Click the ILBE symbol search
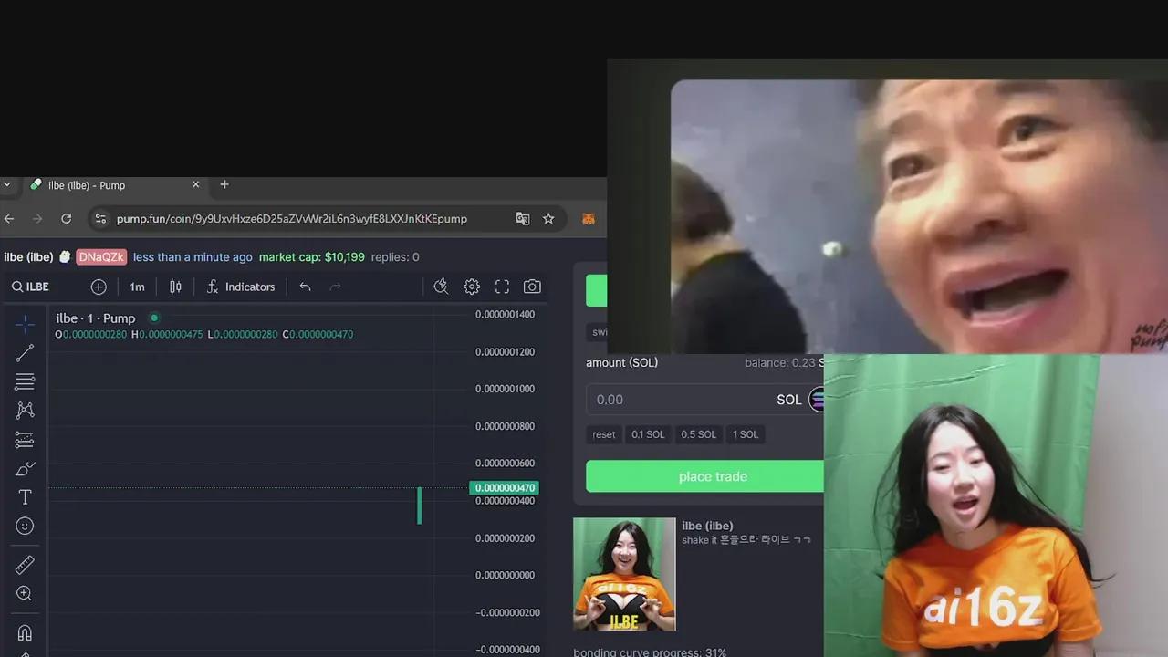Viewport: 1168px width, 657px height. coord(31,287)
